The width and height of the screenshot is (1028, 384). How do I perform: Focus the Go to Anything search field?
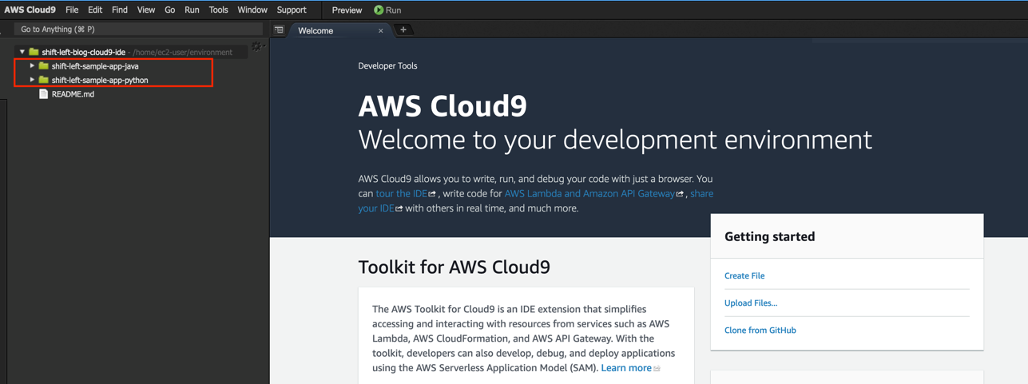pyautogui.click(x=138, y=29)
